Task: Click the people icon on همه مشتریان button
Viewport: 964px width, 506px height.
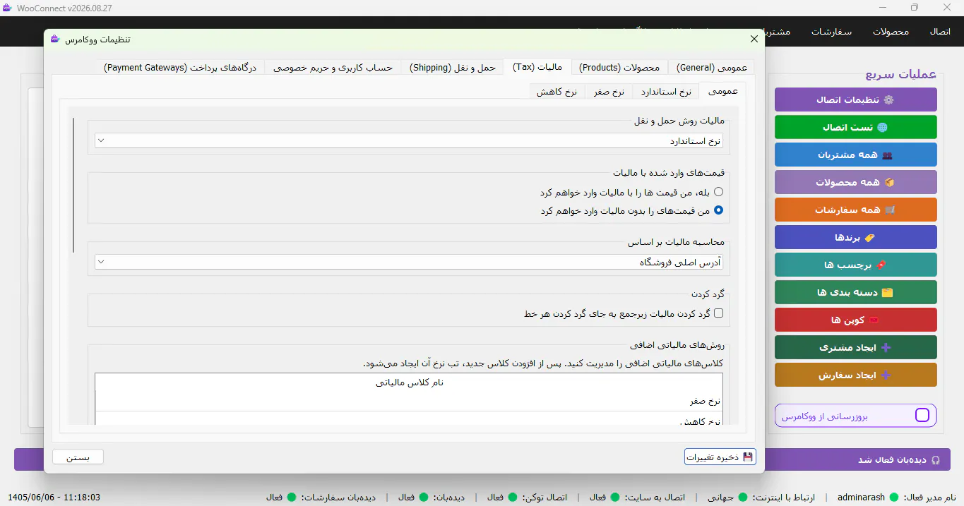Action: click(887, 155)
